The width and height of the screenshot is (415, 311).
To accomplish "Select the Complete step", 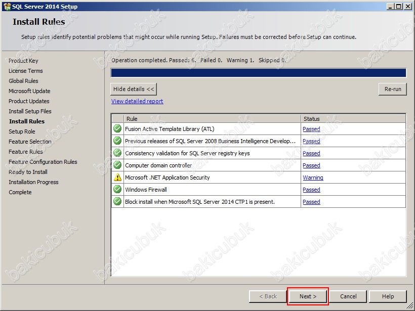I will point(20,192).
